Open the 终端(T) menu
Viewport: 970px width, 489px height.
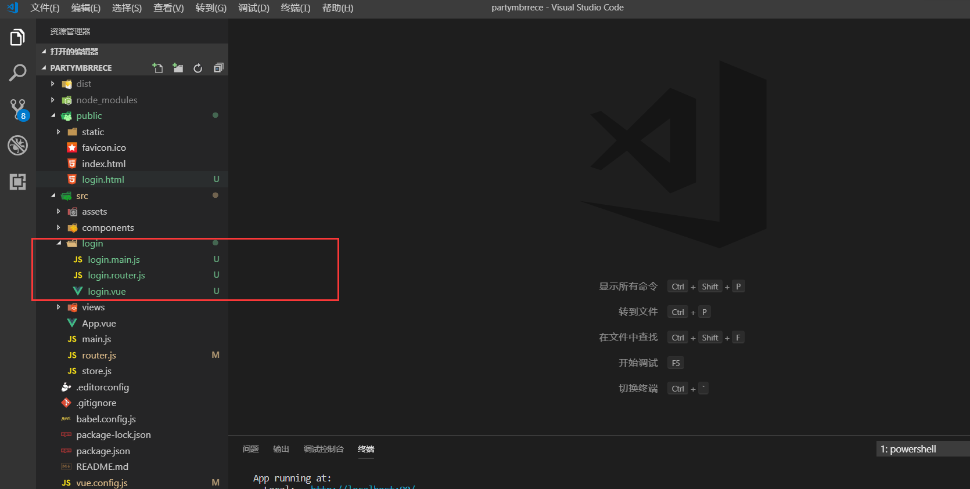tap(296, 8)
